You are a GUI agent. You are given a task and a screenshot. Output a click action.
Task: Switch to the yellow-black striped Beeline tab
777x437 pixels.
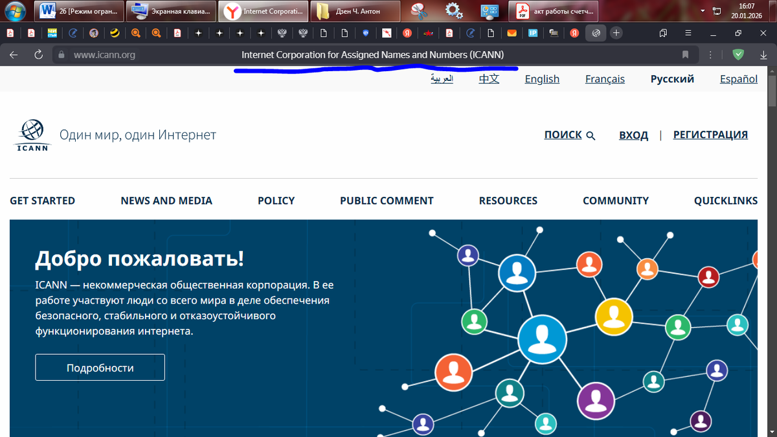click(x=115, y=32)
